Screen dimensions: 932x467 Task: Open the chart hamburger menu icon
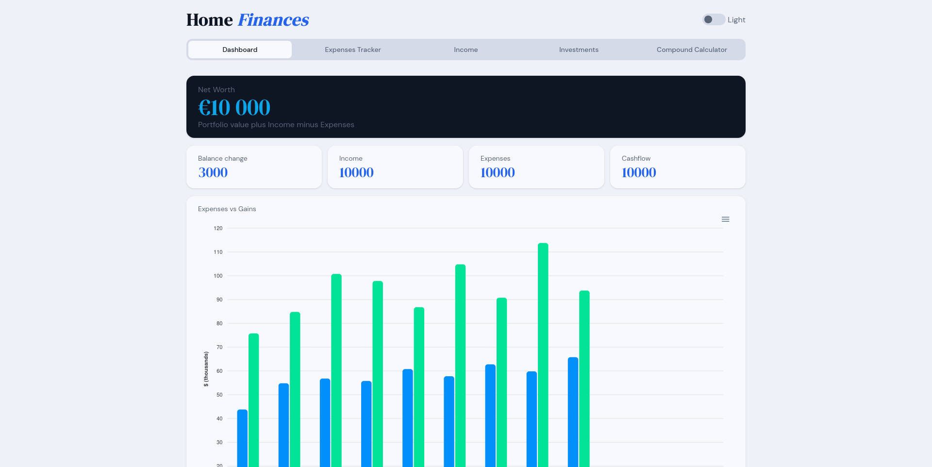pos(725,219)
